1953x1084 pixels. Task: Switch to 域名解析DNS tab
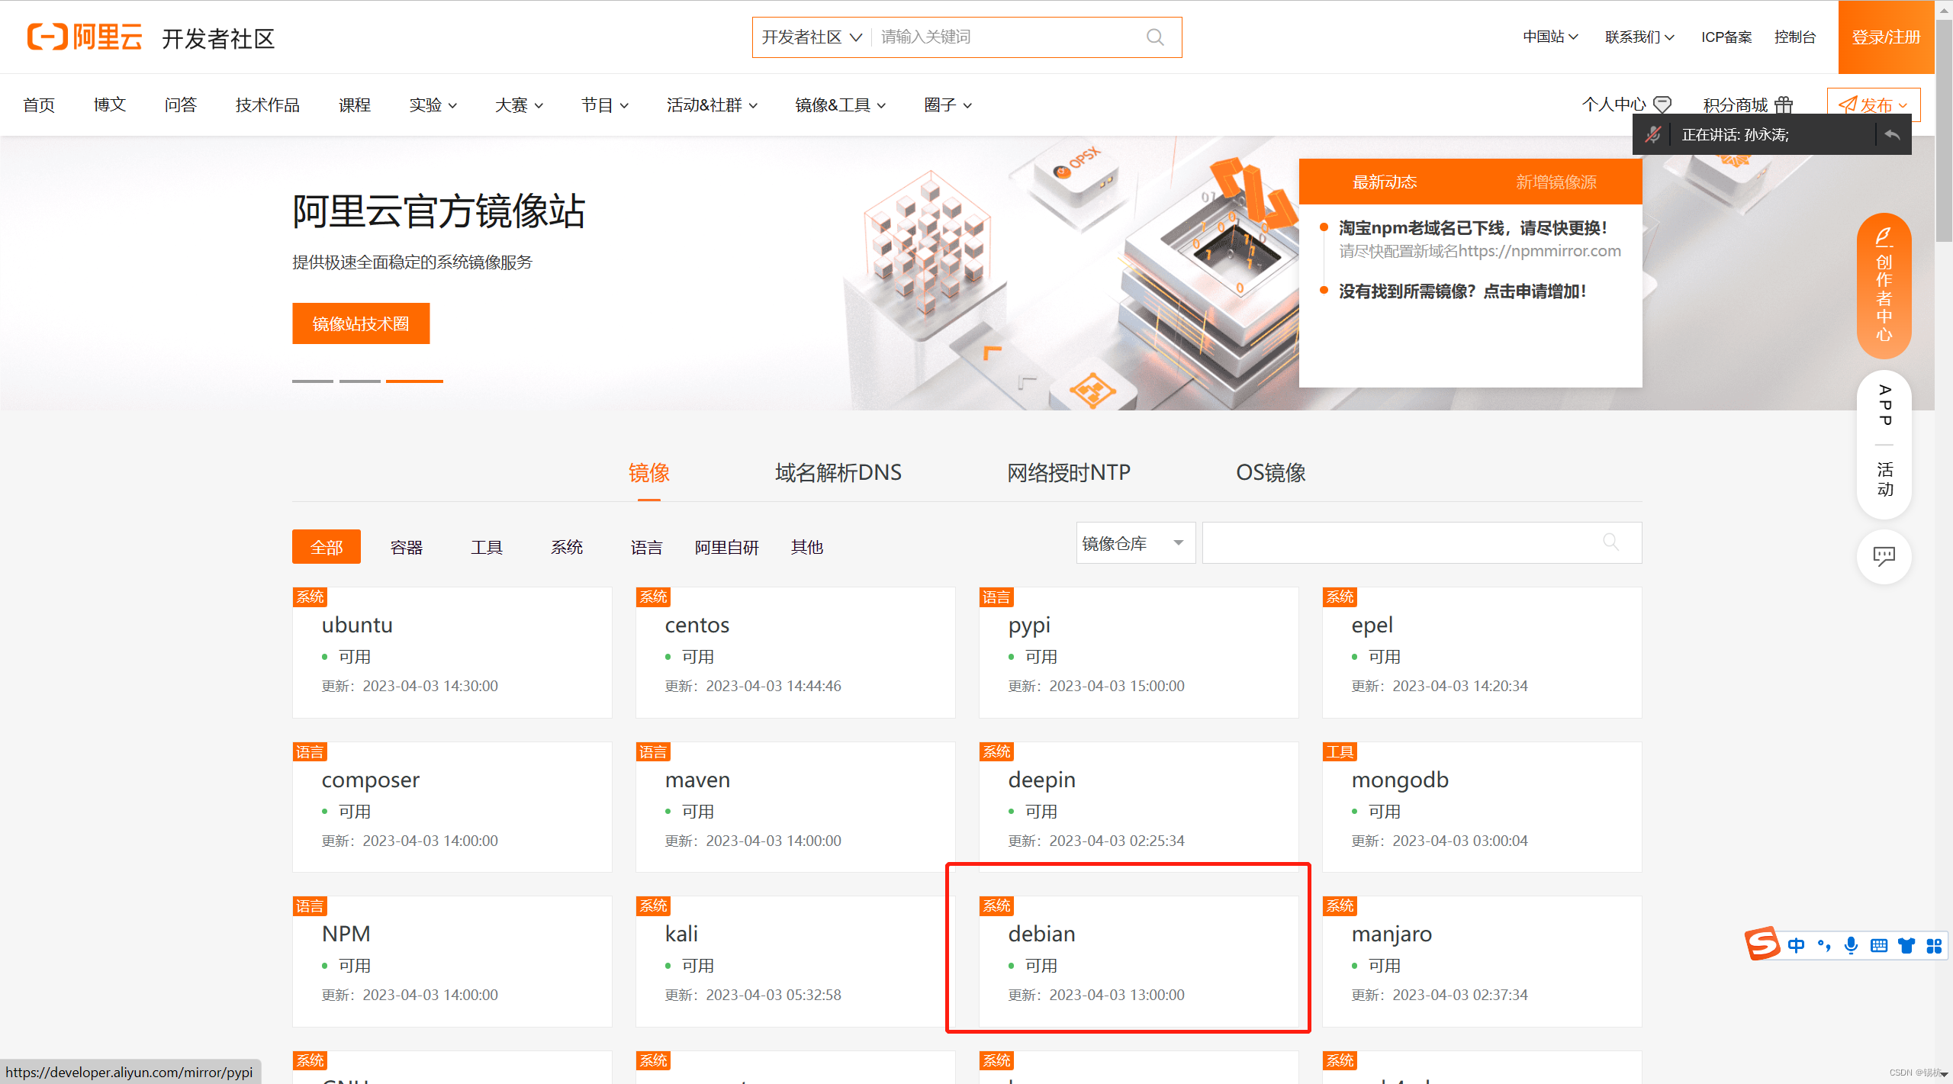point(838,472)
